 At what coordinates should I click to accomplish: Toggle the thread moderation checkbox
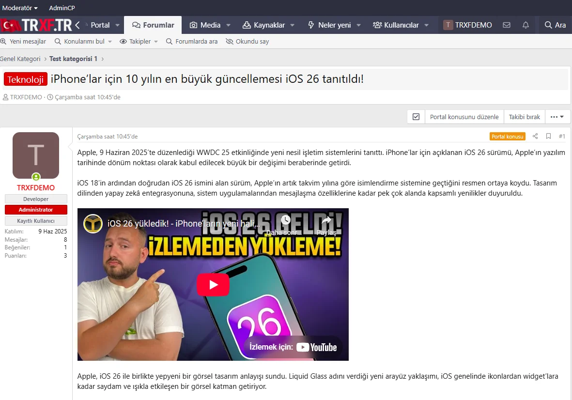416,117
